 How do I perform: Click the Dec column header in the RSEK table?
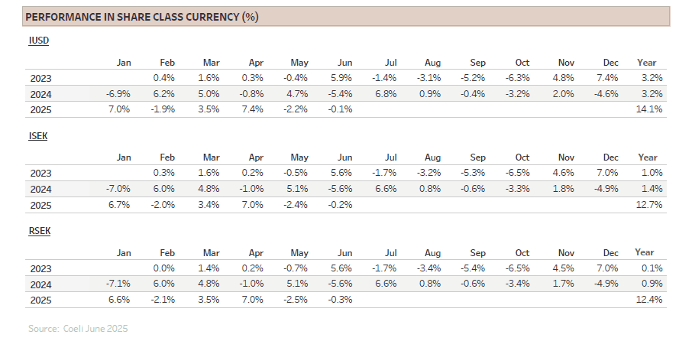tap(612, 252)
